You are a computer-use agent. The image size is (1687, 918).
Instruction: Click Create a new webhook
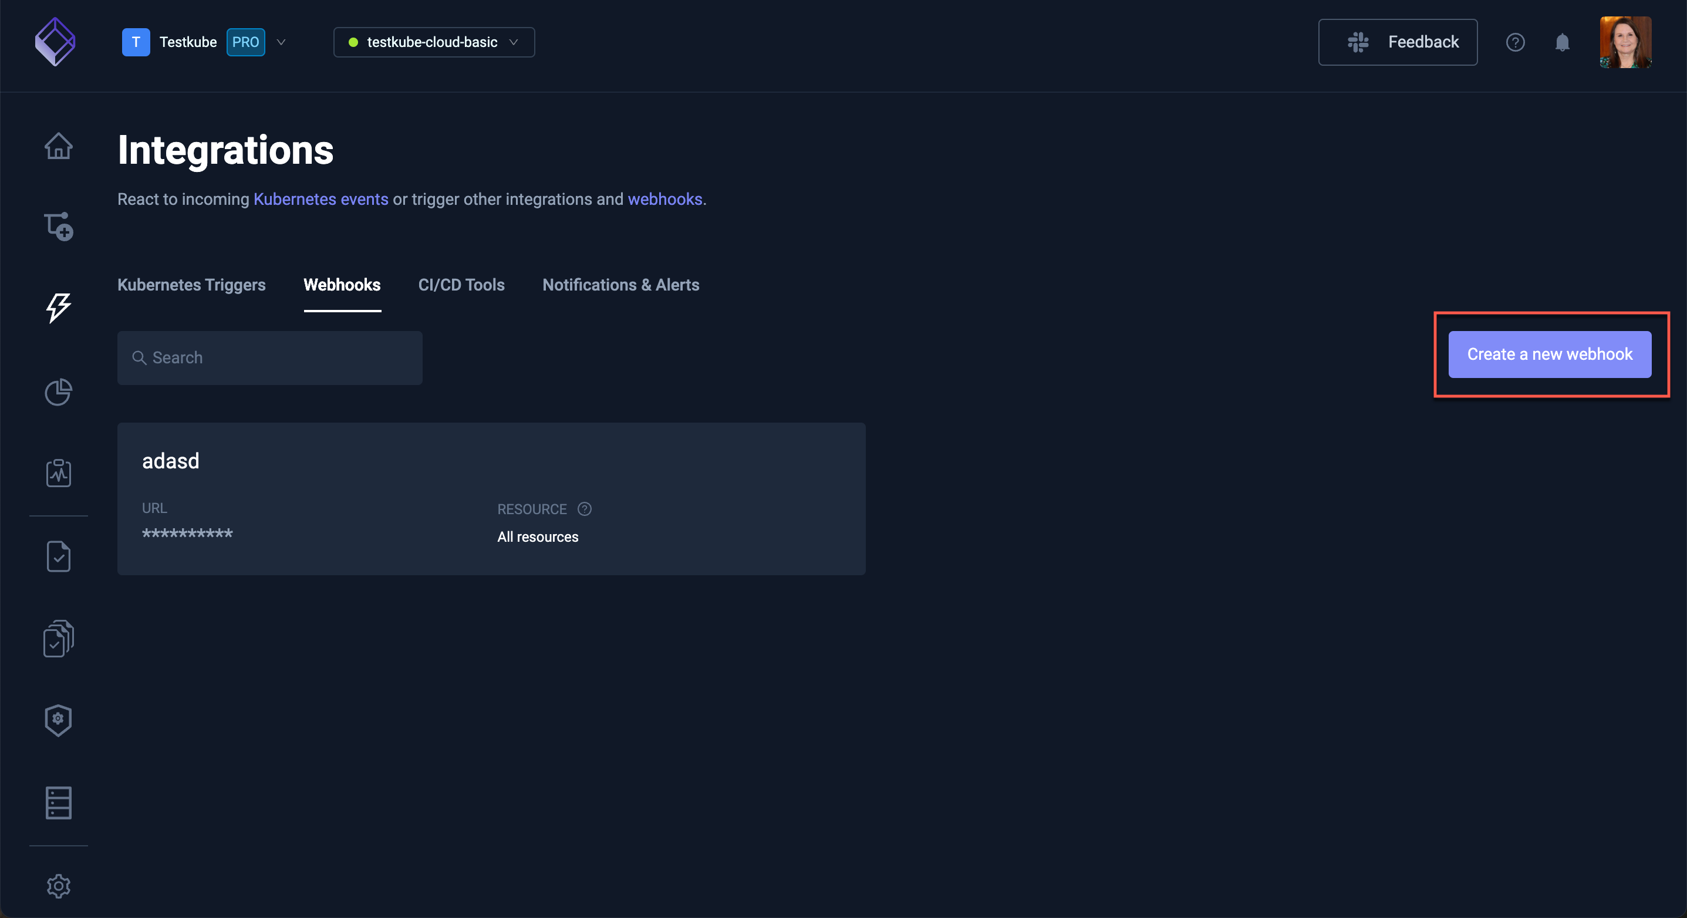point(1550,355)
